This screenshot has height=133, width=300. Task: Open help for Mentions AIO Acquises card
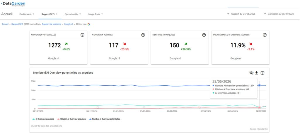tap(204, 35)
